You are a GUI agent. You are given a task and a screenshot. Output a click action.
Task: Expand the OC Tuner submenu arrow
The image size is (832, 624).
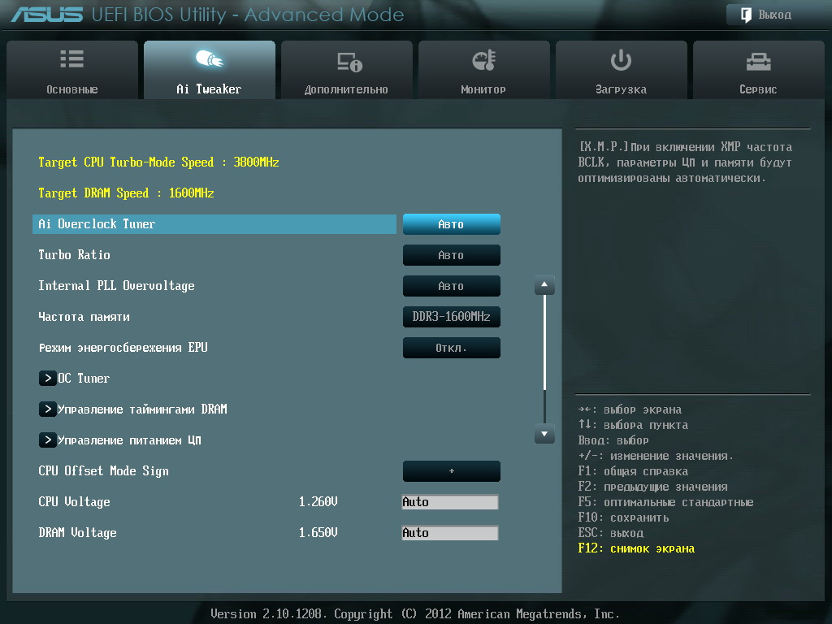[x=48, y=378]
